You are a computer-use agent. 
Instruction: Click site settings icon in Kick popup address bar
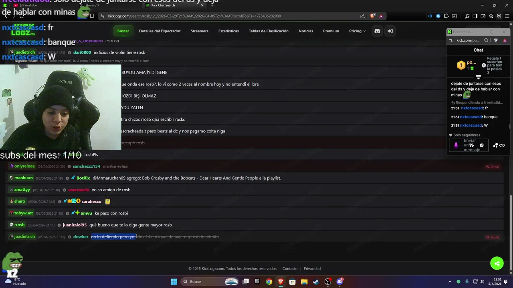(x=451, y=40)
